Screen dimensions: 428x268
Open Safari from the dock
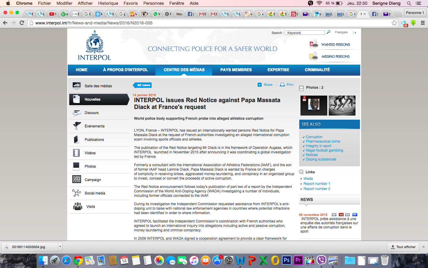[66, 260]
